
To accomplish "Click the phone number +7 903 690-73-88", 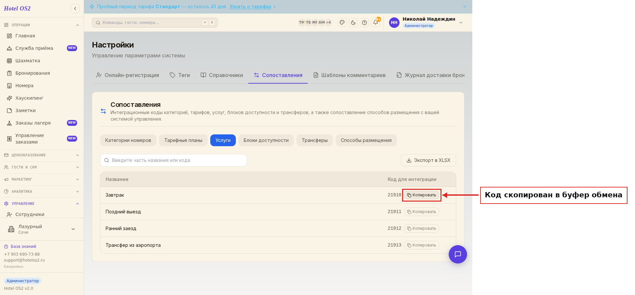I will point(22,254).
